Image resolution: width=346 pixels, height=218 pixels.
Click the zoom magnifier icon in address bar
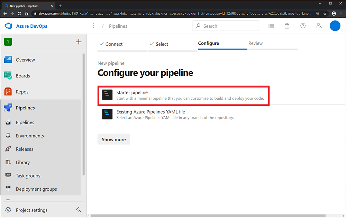[x=318, y=14]
